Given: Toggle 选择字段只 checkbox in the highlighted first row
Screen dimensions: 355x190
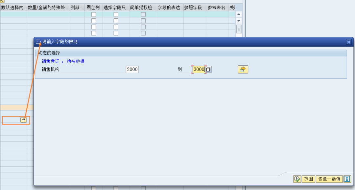Looking at the screenshot, I should (x=116, y=14).
